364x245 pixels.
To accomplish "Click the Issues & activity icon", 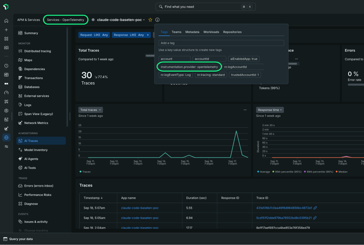I will (x=20, y=222).
